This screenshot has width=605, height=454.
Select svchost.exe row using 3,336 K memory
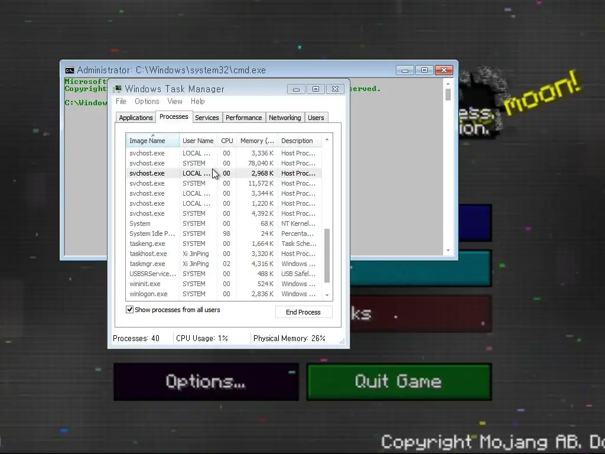pyautogui.click(x=224, y=153)
